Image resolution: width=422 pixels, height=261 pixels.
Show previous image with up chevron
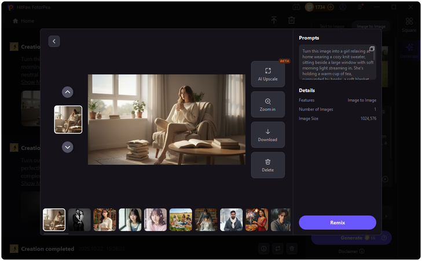click(68, 92)
